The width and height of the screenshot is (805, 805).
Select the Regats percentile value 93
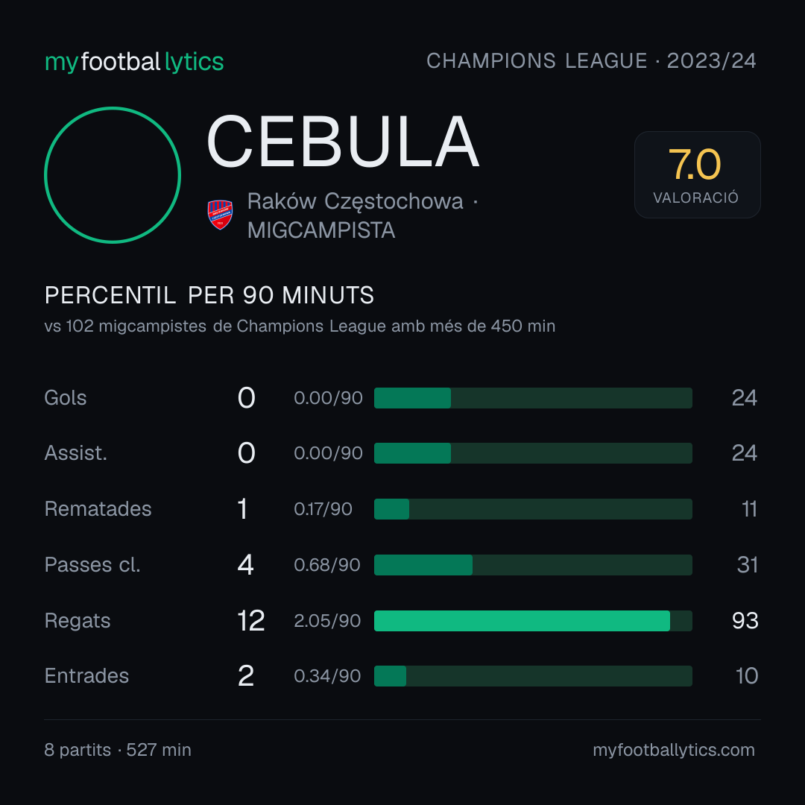click(x=745, y=621)
